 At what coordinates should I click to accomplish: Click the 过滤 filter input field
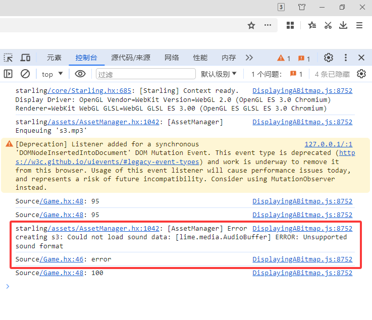click(145, 74)
